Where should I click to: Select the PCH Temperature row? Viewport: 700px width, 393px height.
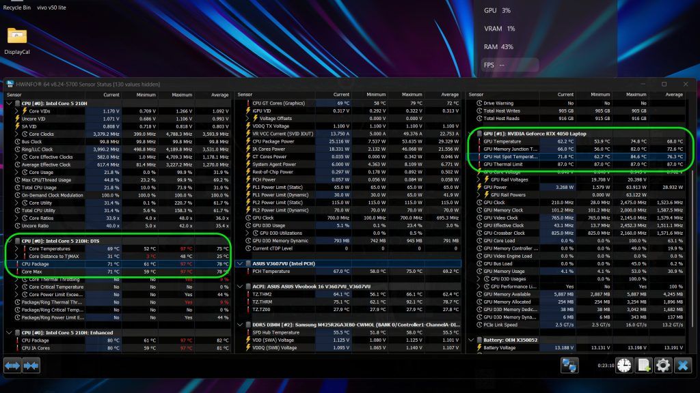pos(348,272)
